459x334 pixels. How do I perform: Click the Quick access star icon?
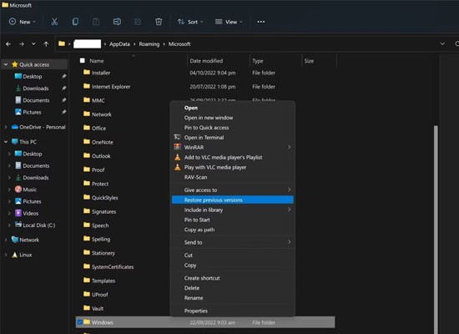[15, 64]
